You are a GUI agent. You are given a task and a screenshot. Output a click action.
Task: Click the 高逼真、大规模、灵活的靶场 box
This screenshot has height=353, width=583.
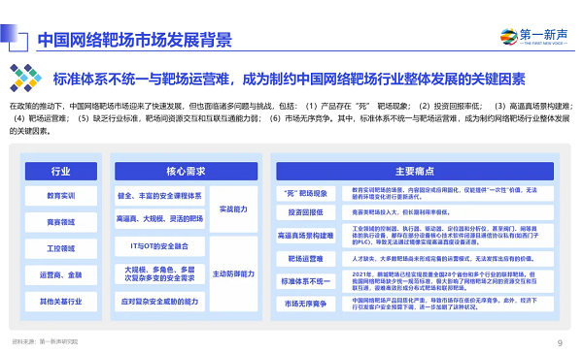coord(159,219)
